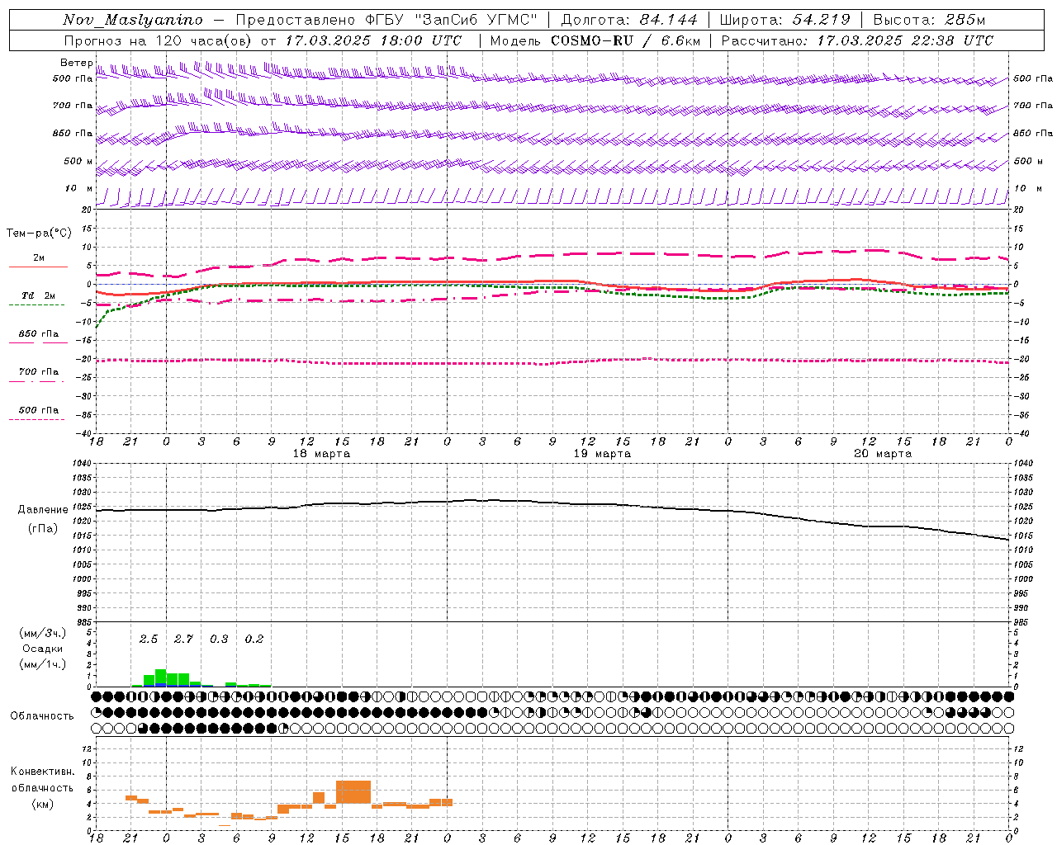Select the 500 м wind level label at left
1057x845 pixels.
click(78, 161)
